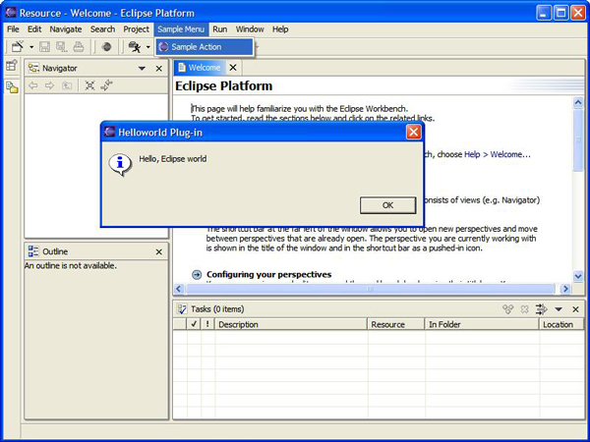The image size is (590, 442).
Task: Click the Welcome page scroll up arrow
Action: point(578,102)
